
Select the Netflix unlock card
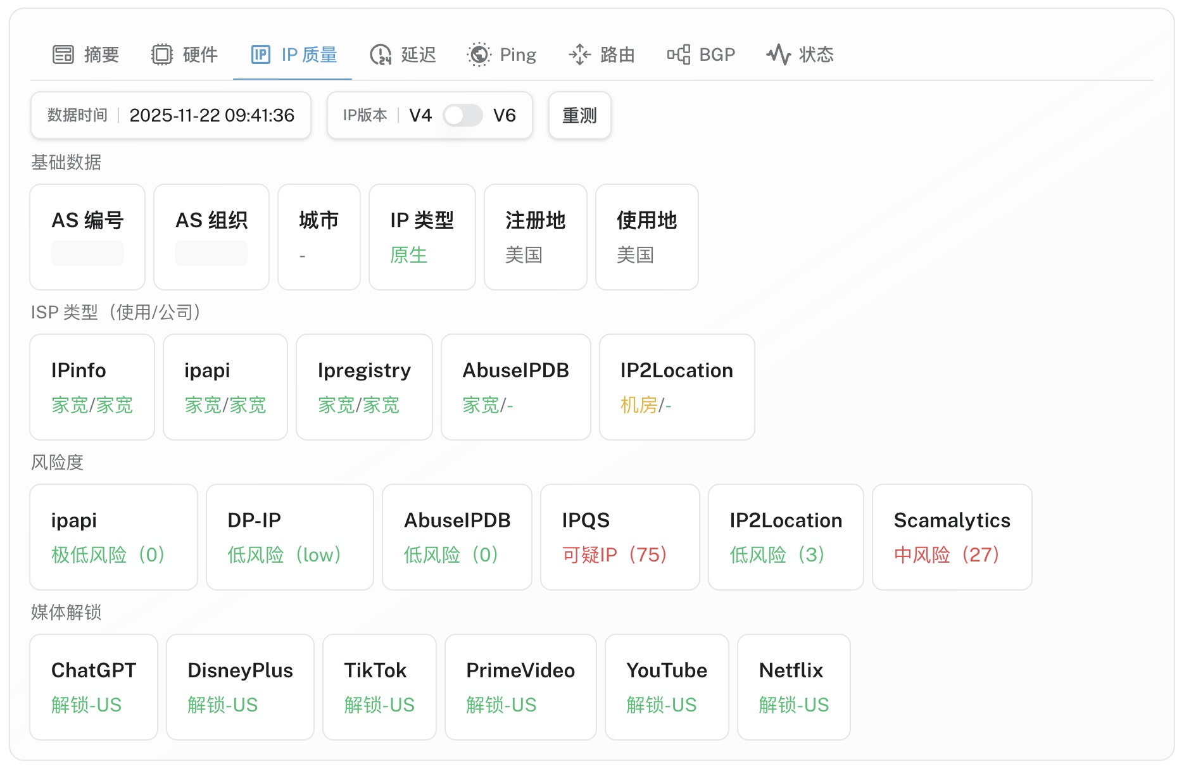pyautogui.click(x=793, y=687)
